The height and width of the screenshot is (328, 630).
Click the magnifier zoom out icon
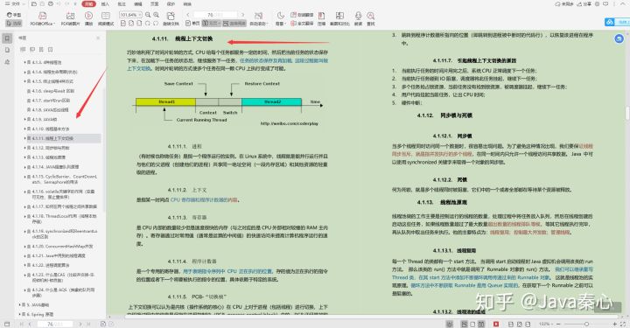click(148, 15)
